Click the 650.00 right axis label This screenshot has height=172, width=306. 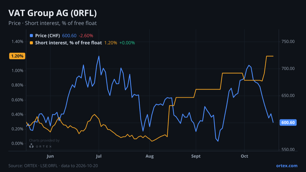(288, 96)
